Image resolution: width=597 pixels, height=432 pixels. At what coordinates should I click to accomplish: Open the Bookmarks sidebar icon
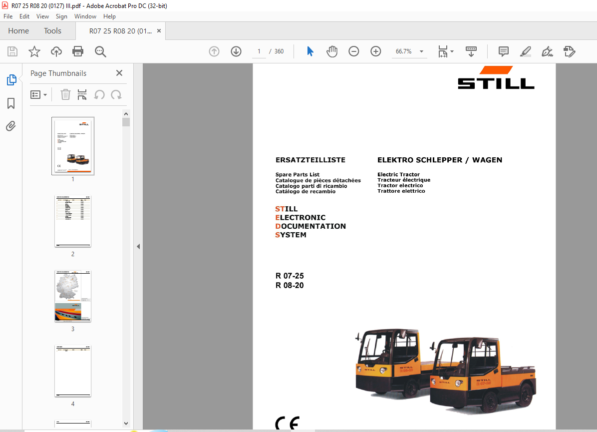point(11,103)
